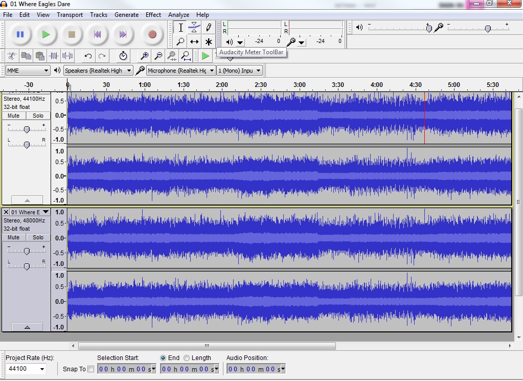Open the Analyze menu
Screen dimensions: 523x381
(x=179, y=15)
